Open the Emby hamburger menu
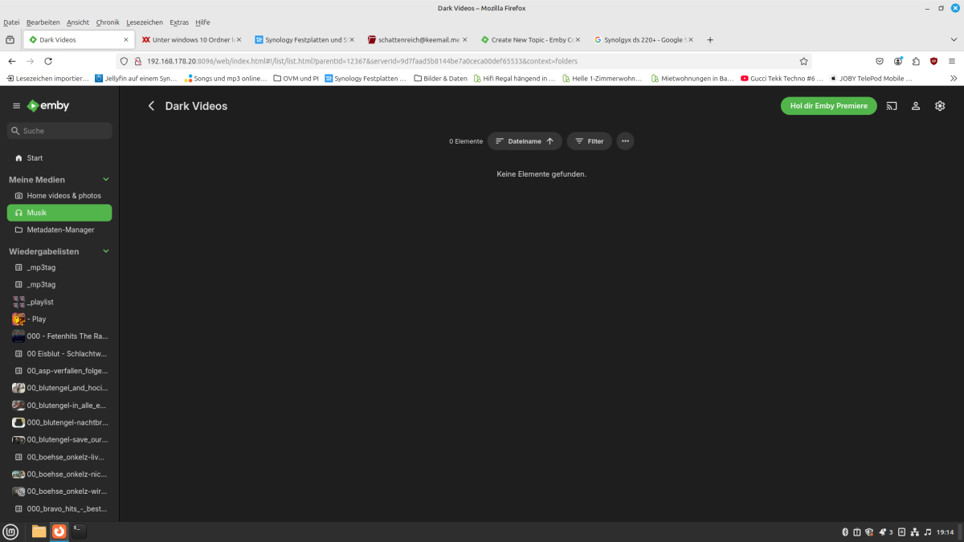The image size is (964, 542). [x=16, y=106]
